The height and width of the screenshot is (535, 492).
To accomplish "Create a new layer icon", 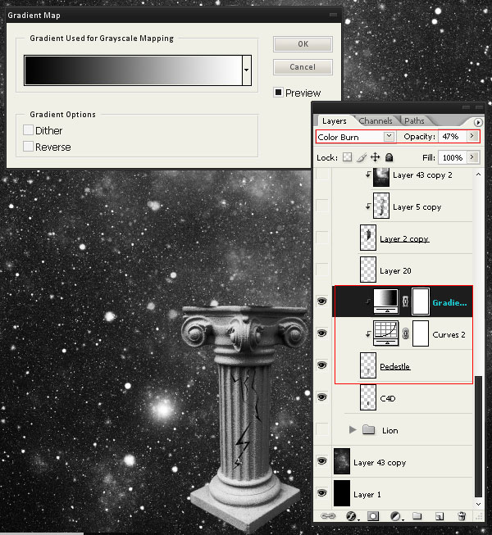I will [x=440, y=516].
